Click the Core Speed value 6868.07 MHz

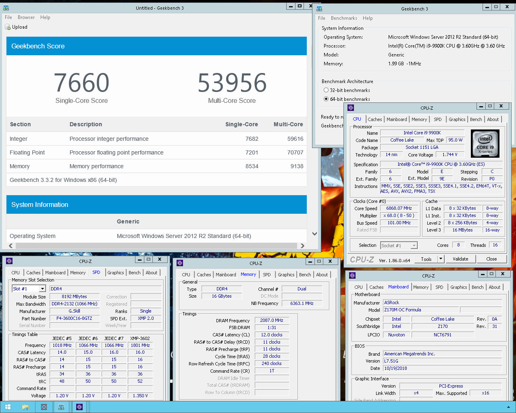coord(399,208)
